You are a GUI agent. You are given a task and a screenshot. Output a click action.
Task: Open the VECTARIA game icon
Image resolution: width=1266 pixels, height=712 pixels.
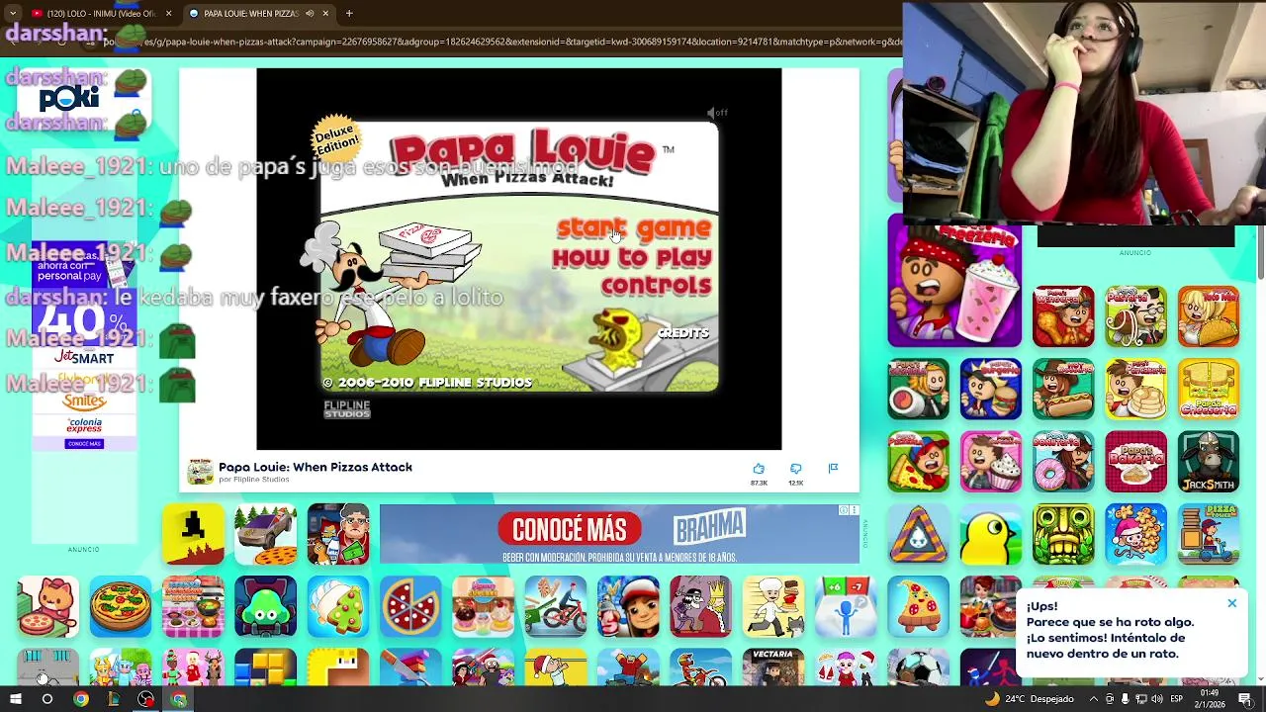[x=772, y=667]
